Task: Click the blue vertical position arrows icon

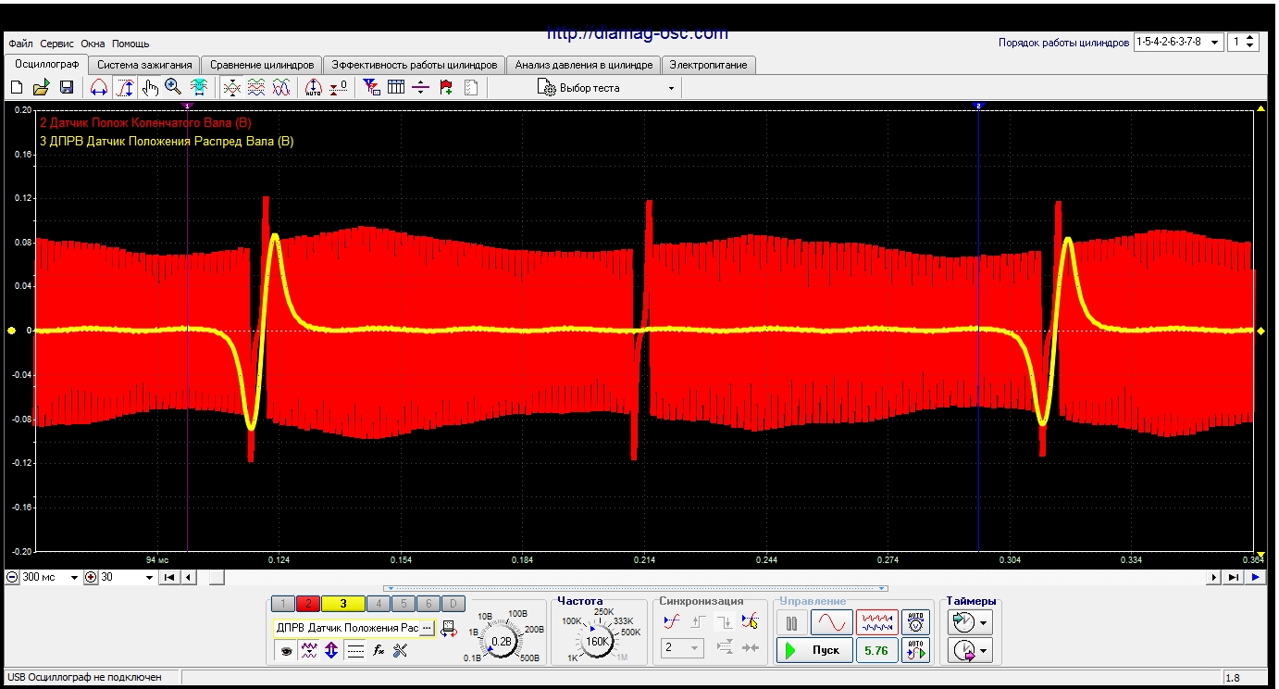Action: [331, 651]
